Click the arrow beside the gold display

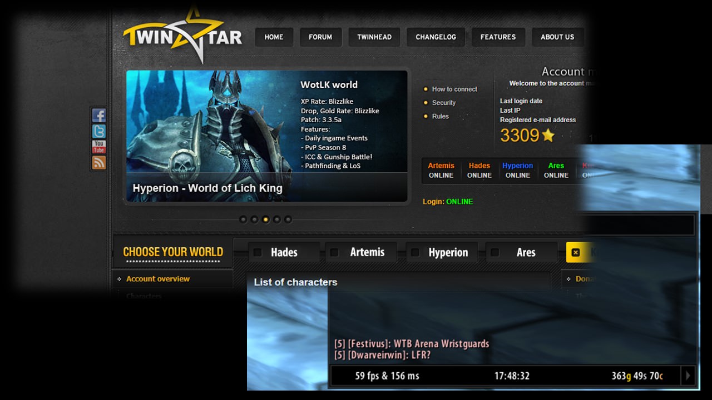tap(688, 376)
